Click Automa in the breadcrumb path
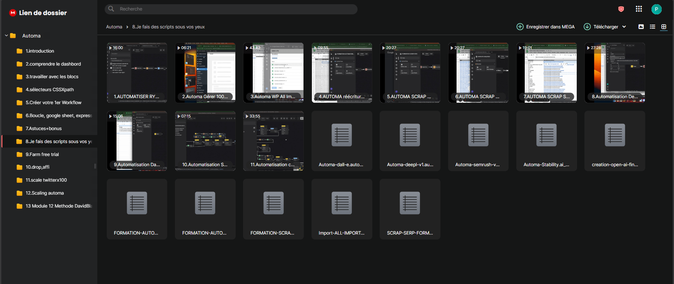The image size is (674, 284). tap(114, 27)
